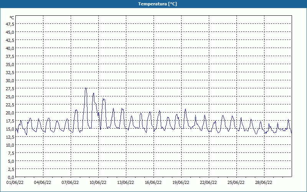Click the 10,0 y-axis value
The image size is (307, 192).
tap(10, 145)
